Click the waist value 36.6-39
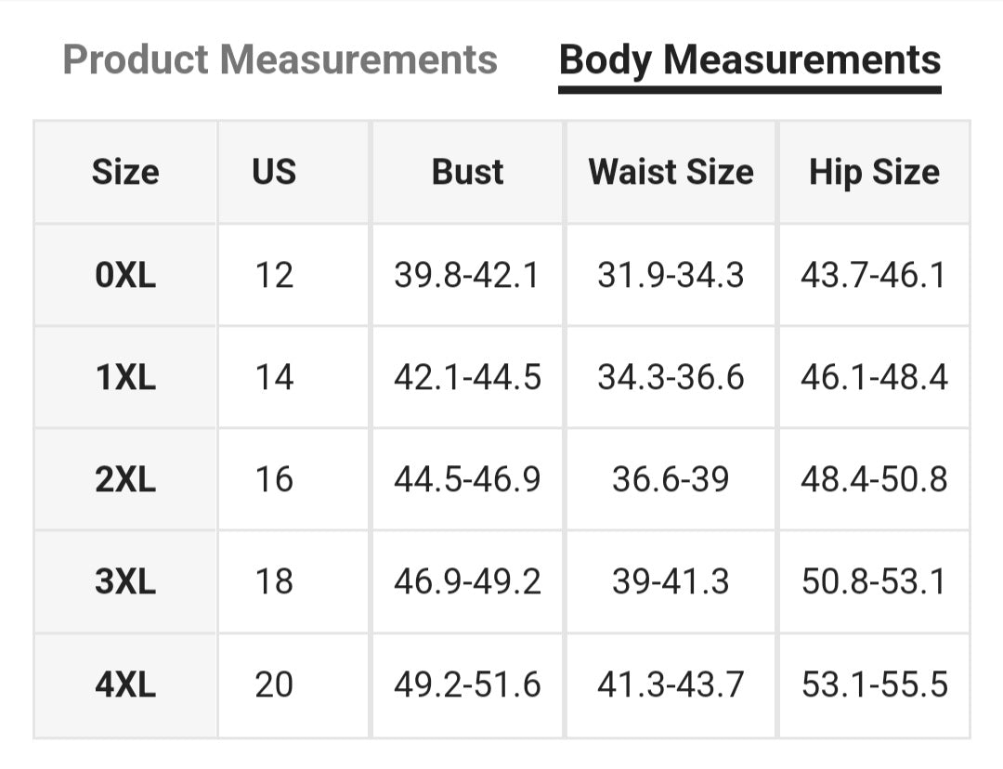This screenshot has height=769, width=1003. click(671, 479)
